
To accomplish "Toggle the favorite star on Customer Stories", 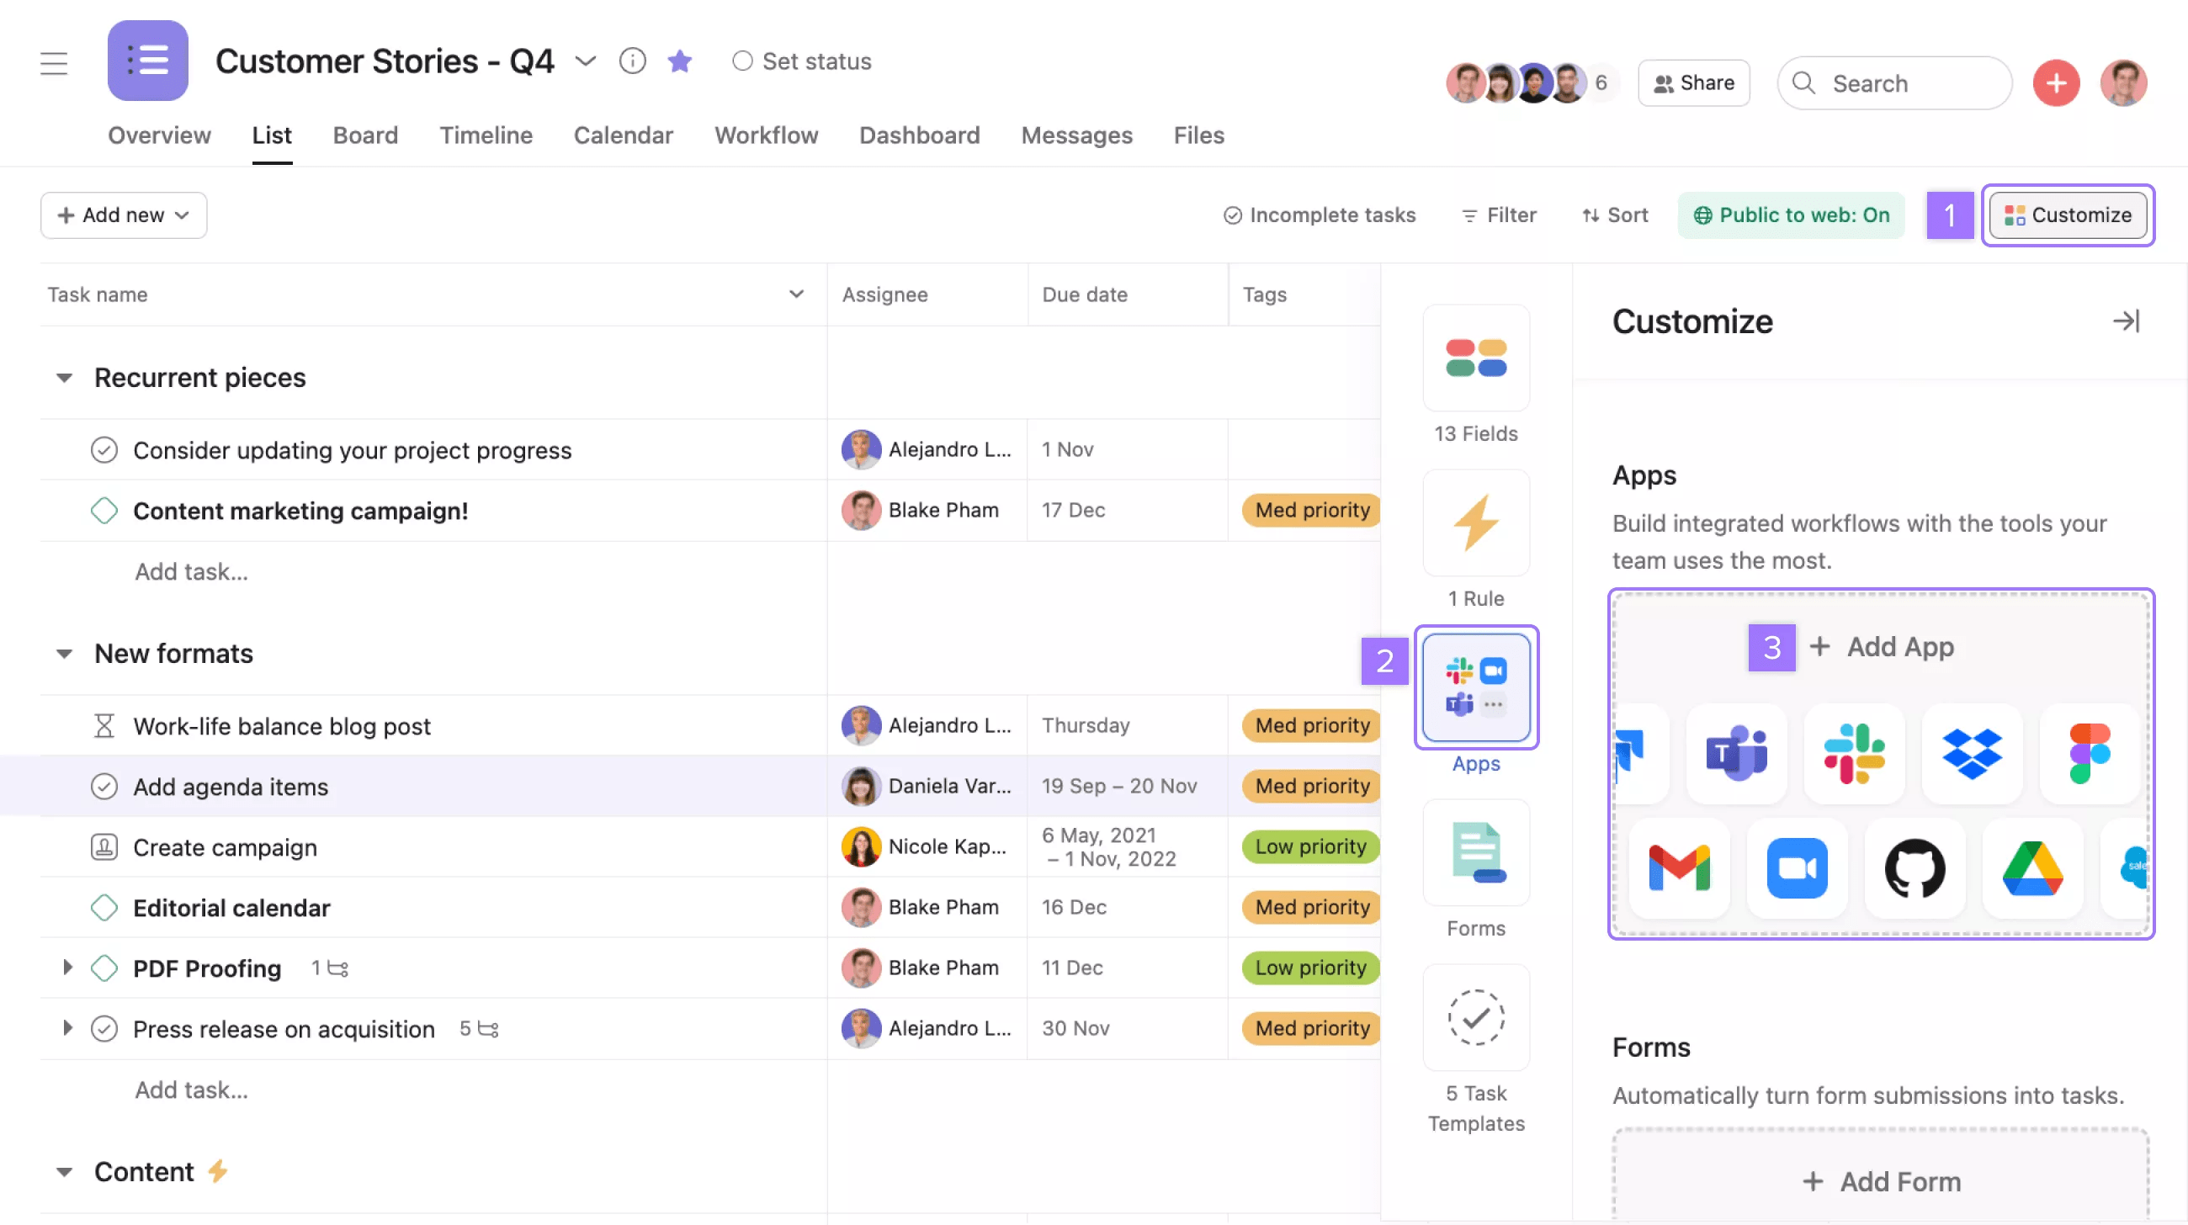I will (x=679, y=61).
